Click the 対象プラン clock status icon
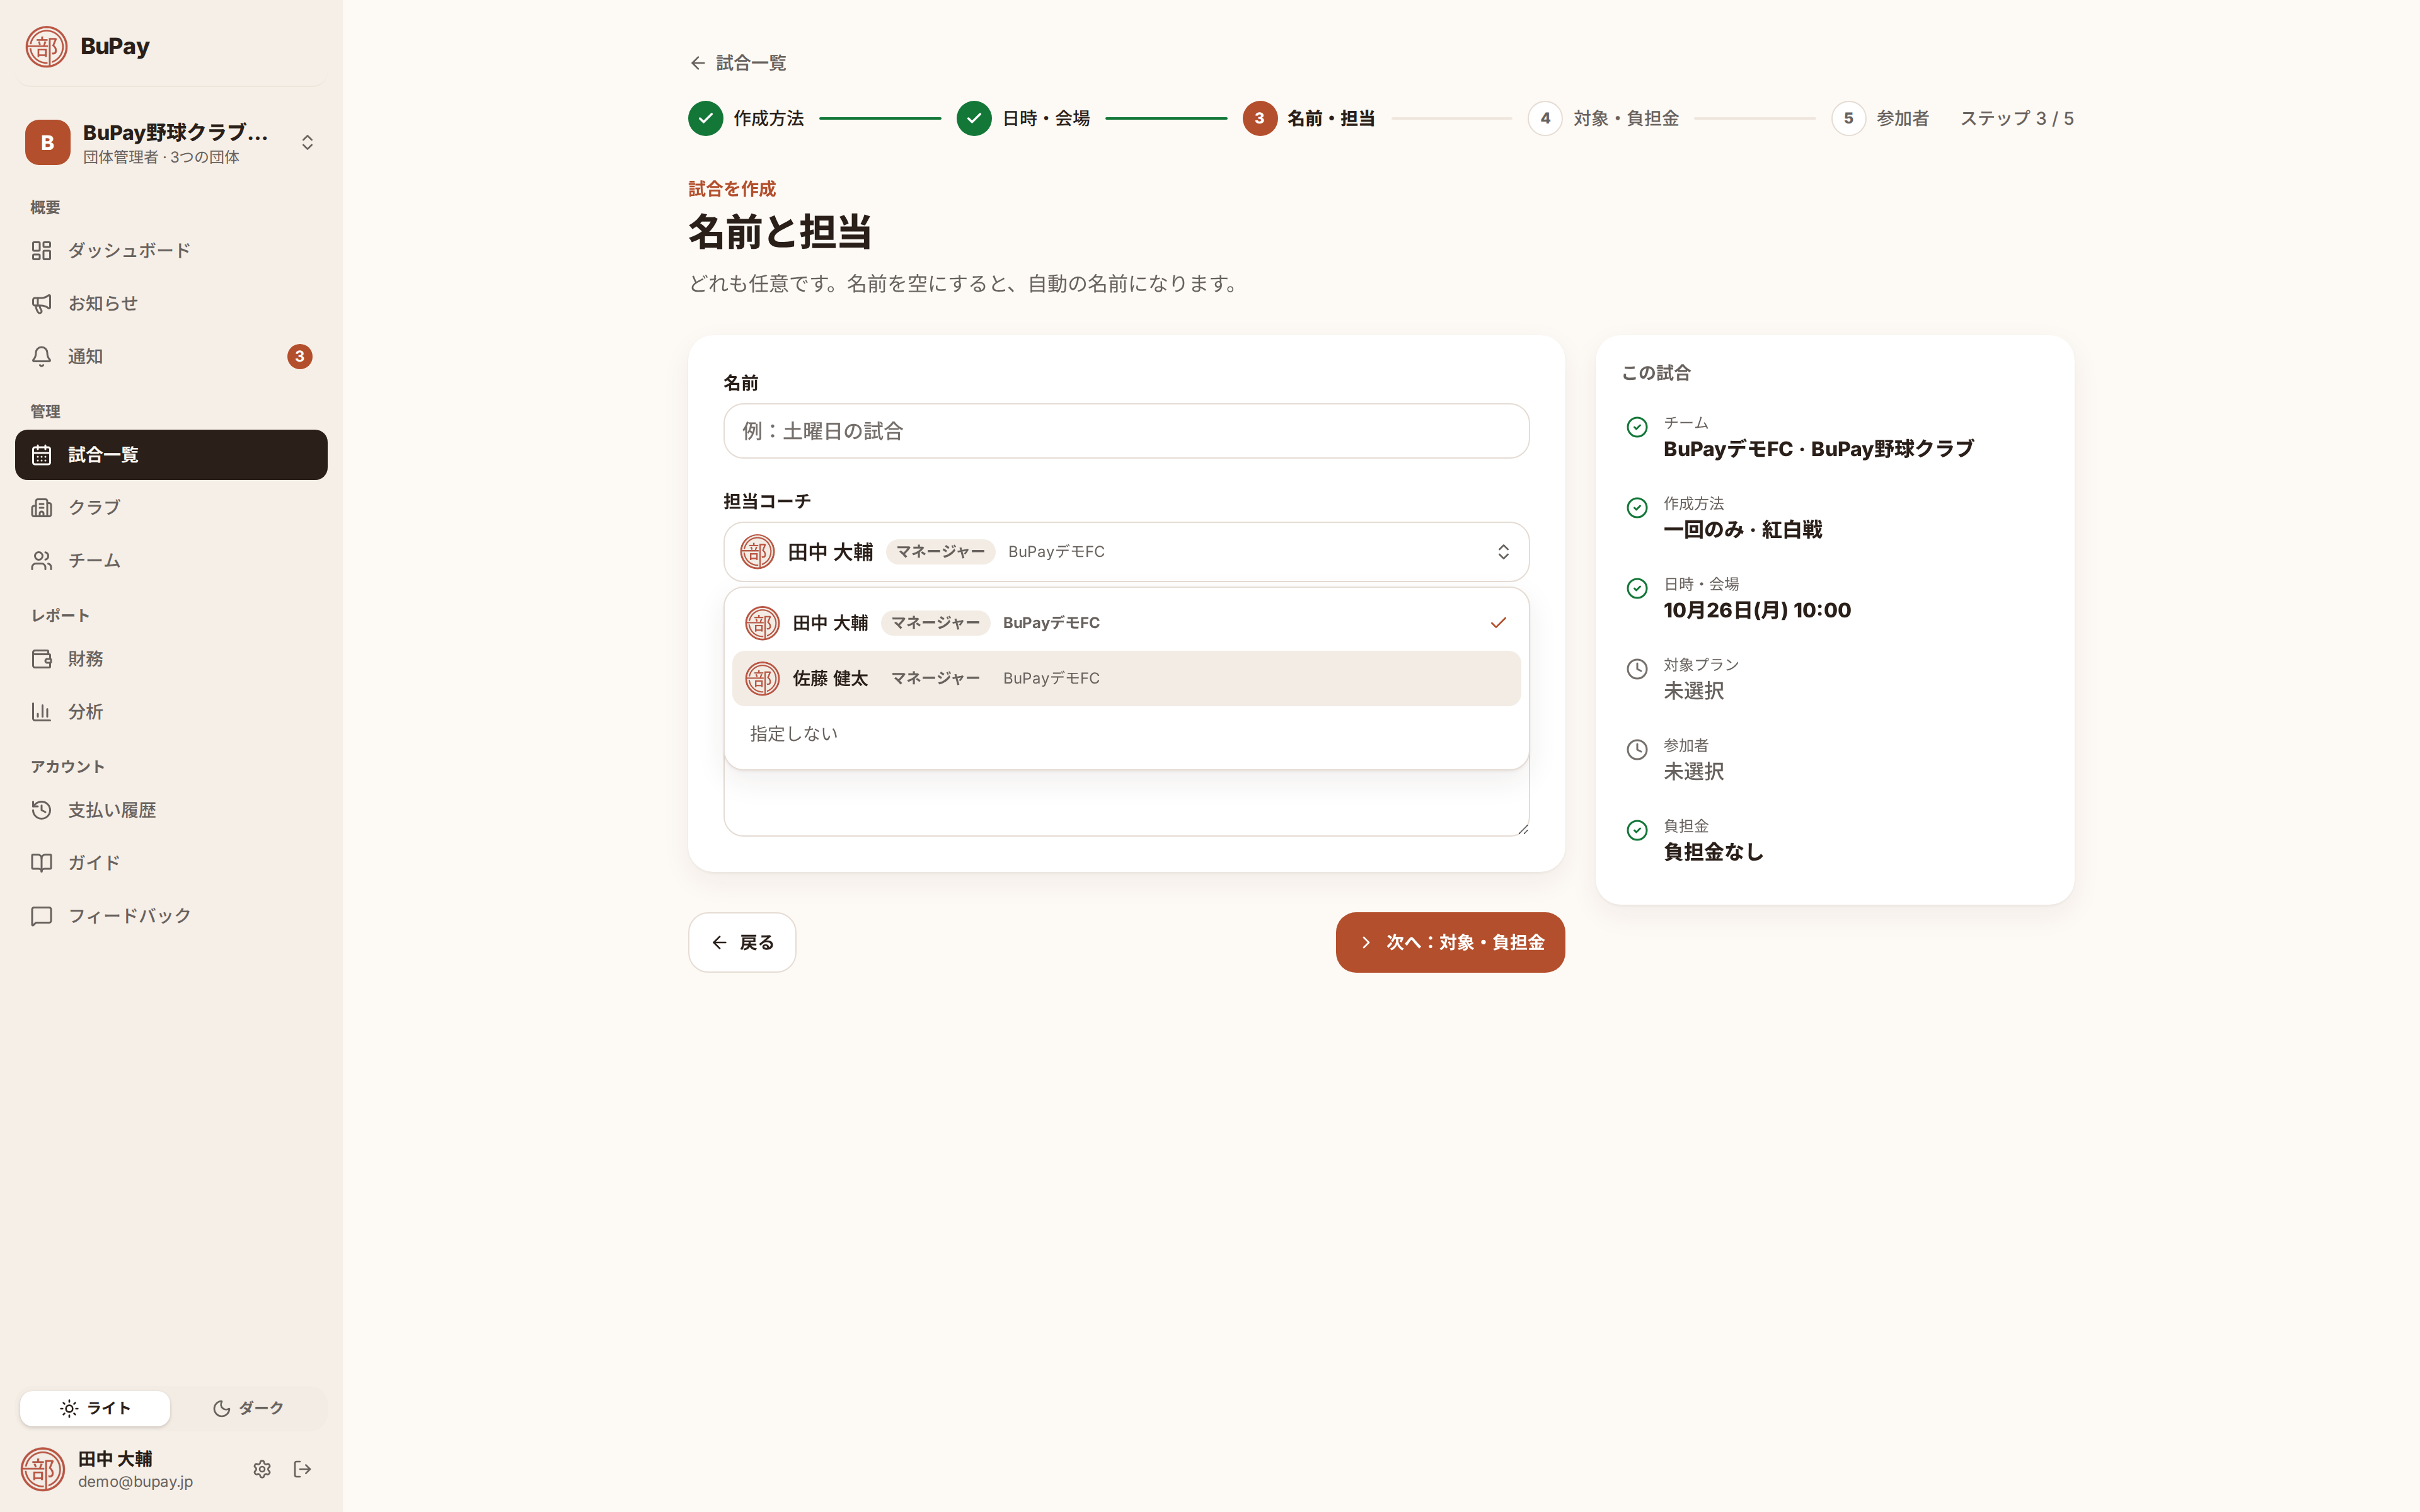Viewport: 2420px width, 1512px height. click(1637, 669)
